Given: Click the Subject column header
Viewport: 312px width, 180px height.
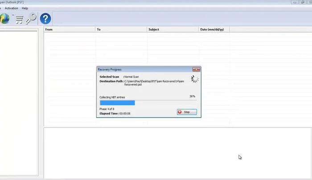Looking at the screenshot, I should pyautogui.click(x=172, y=29).
